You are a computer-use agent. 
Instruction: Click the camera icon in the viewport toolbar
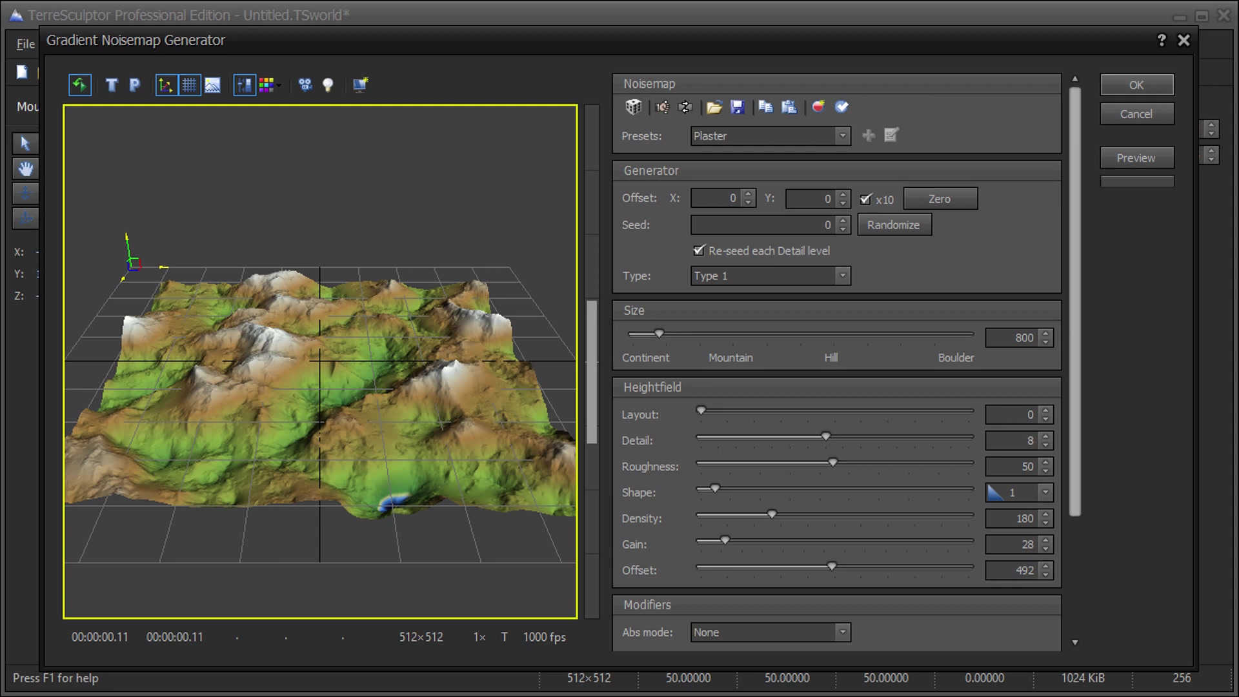[305, 85]
